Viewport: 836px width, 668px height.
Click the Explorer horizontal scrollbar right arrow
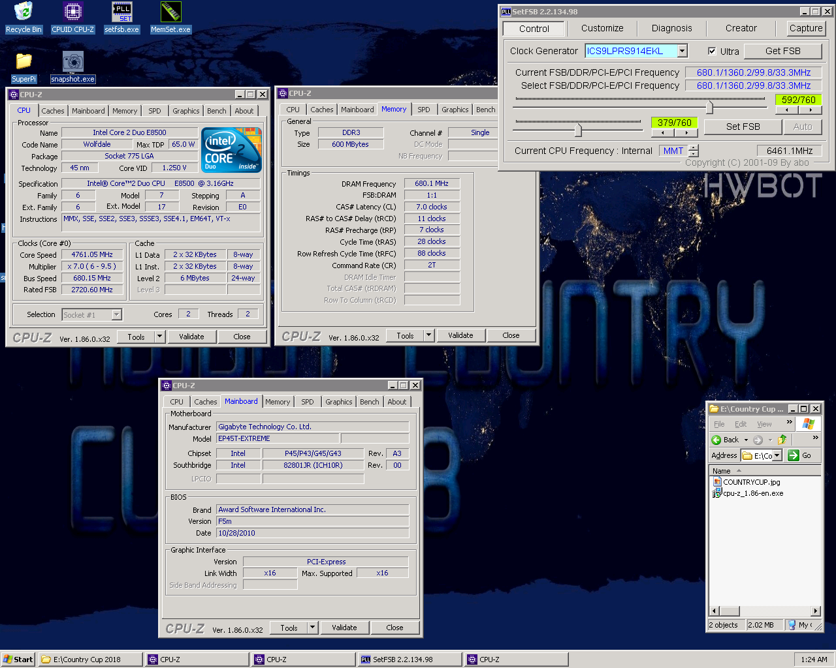[816, 611]
